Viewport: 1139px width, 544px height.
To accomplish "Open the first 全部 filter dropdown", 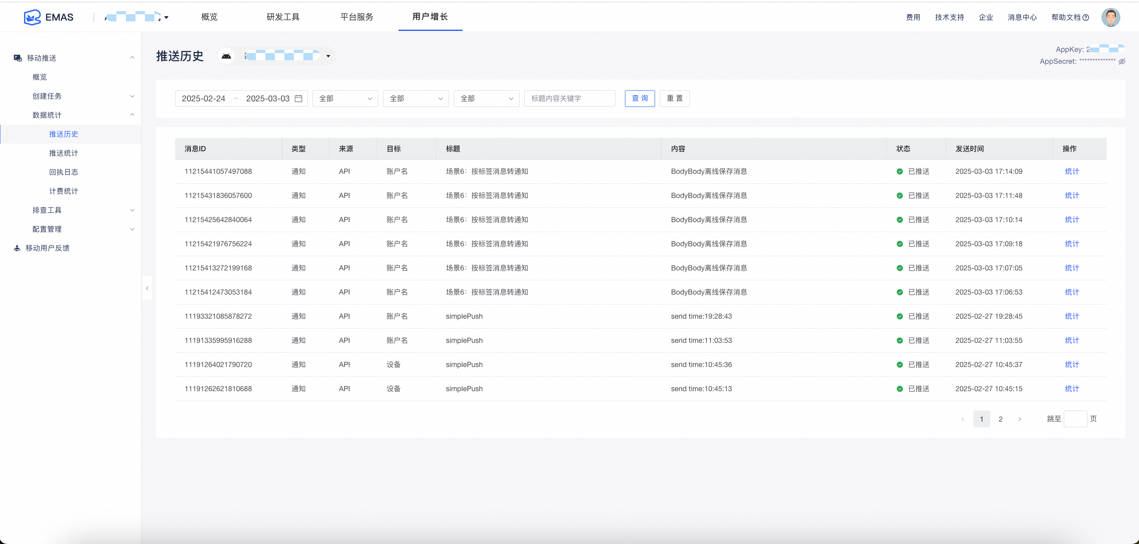I will [345, 99].
